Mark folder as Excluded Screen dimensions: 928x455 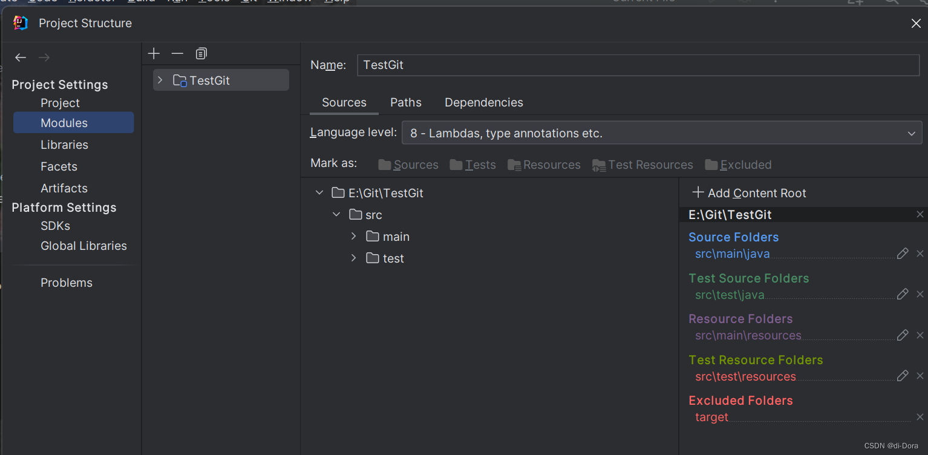pyautogui.click(x=738, y=165)
